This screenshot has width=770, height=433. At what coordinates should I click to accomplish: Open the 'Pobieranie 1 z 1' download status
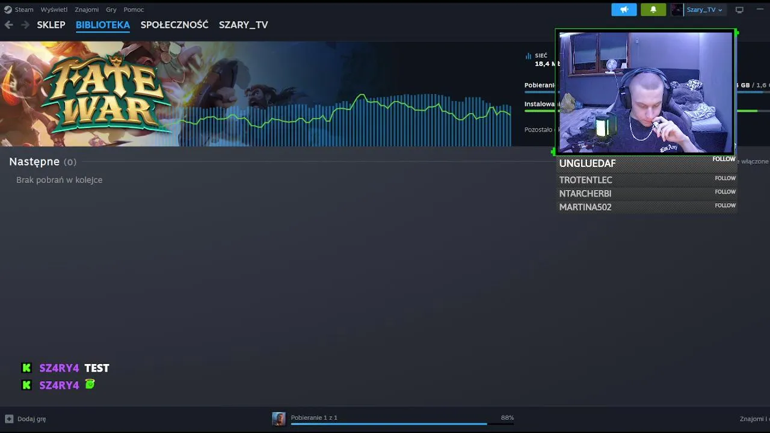[314, 417]
